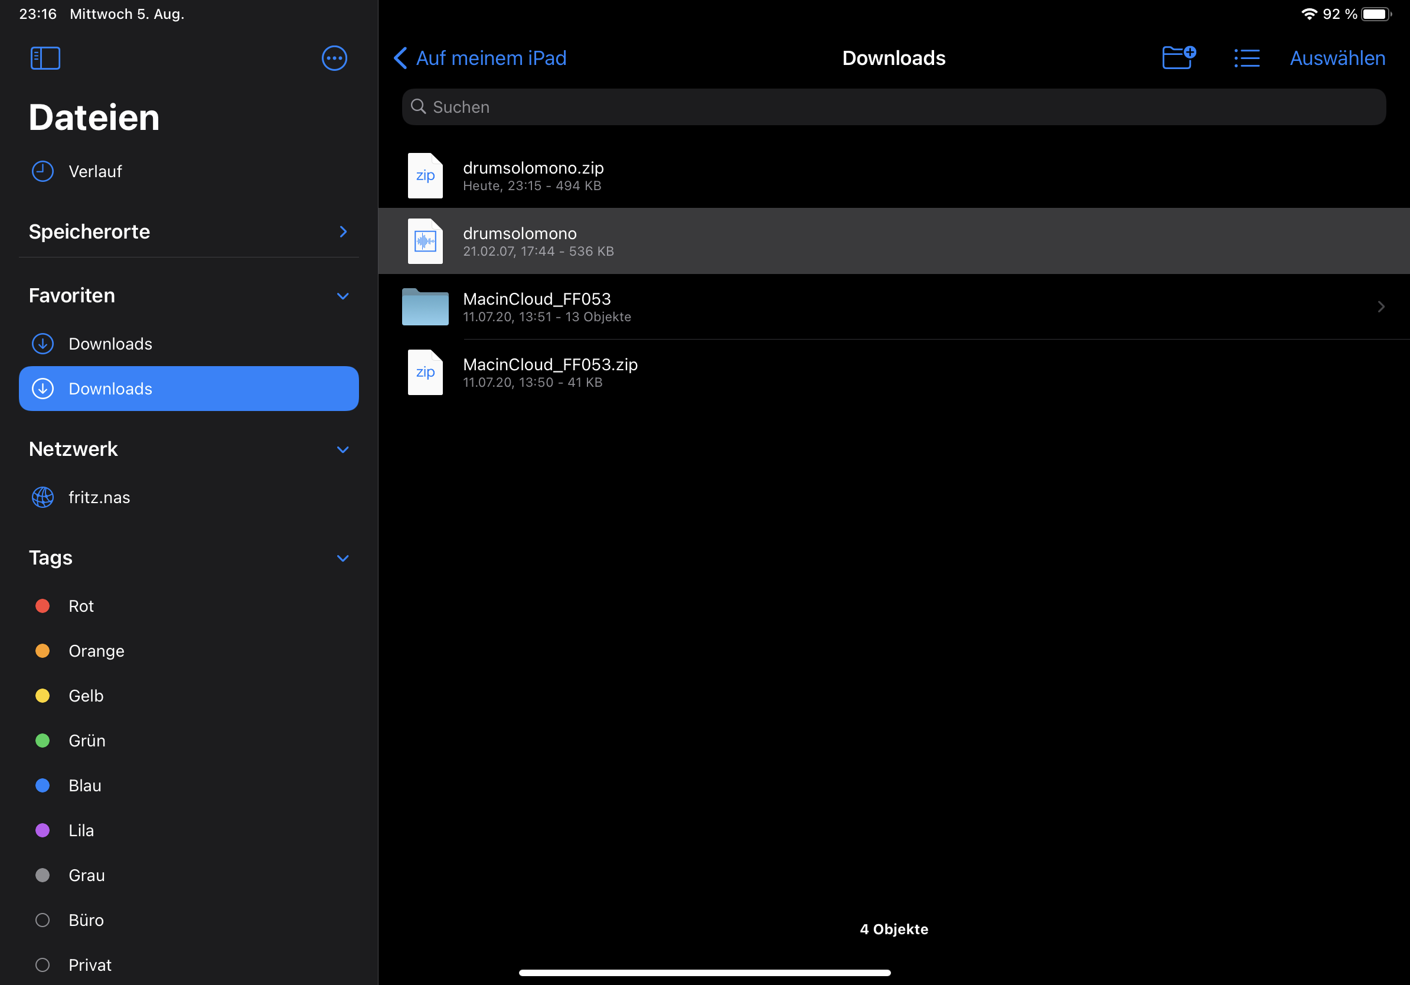The image size is (1410, 985).
Task: Collapse the Netzwerk section
Action: click(342, 449)
